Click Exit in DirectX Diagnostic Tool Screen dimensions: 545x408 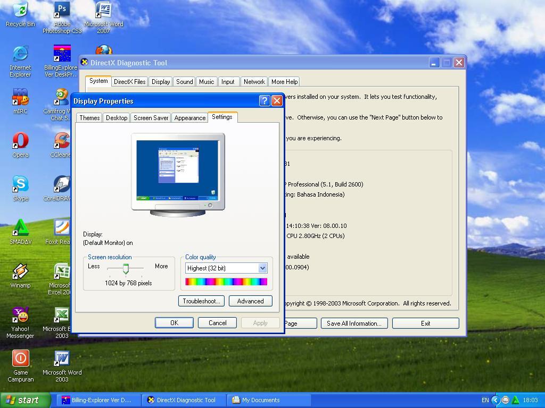pyautogui.click(x=425, y=324)
